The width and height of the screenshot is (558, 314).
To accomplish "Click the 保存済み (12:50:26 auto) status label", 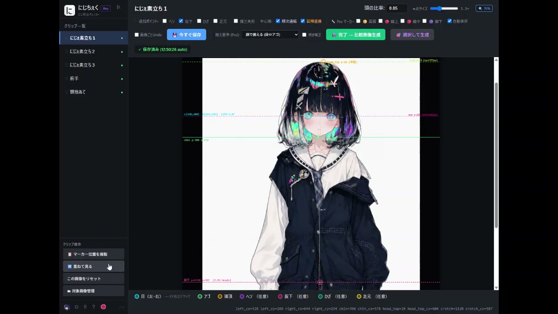I will [163, 50].
